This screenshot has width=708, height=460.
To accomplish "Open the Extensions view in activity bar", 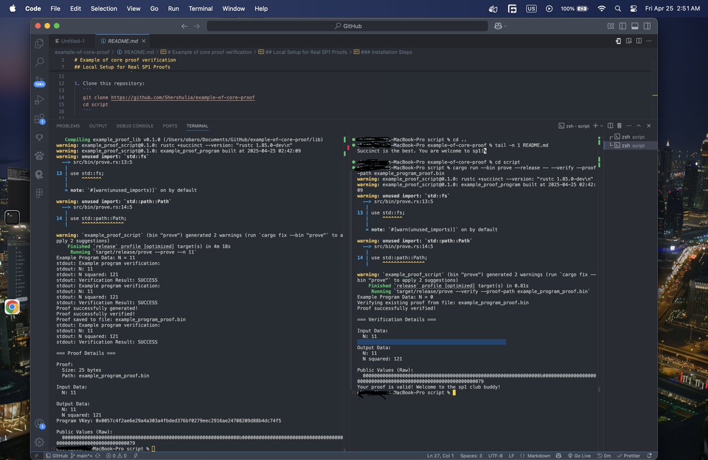I will [40, 118].
